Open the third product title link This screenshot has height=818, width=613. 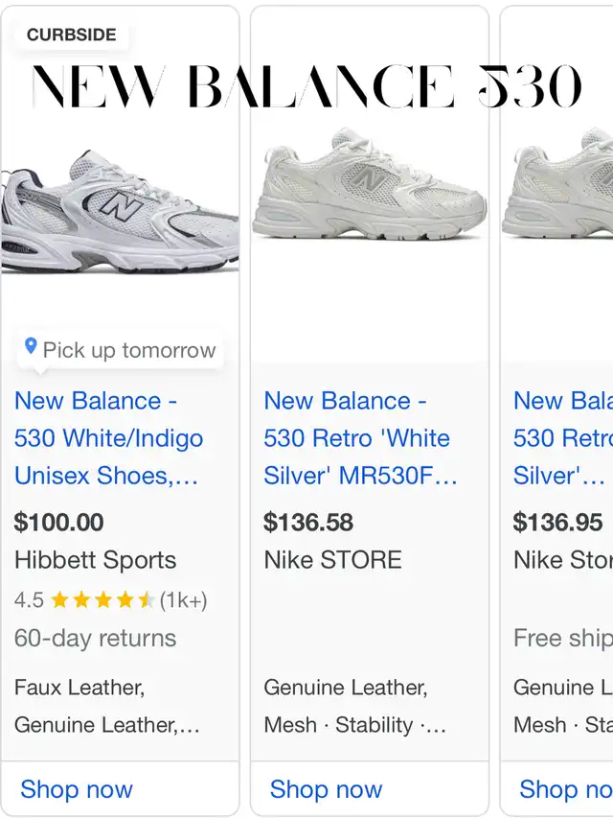(562, 438)
